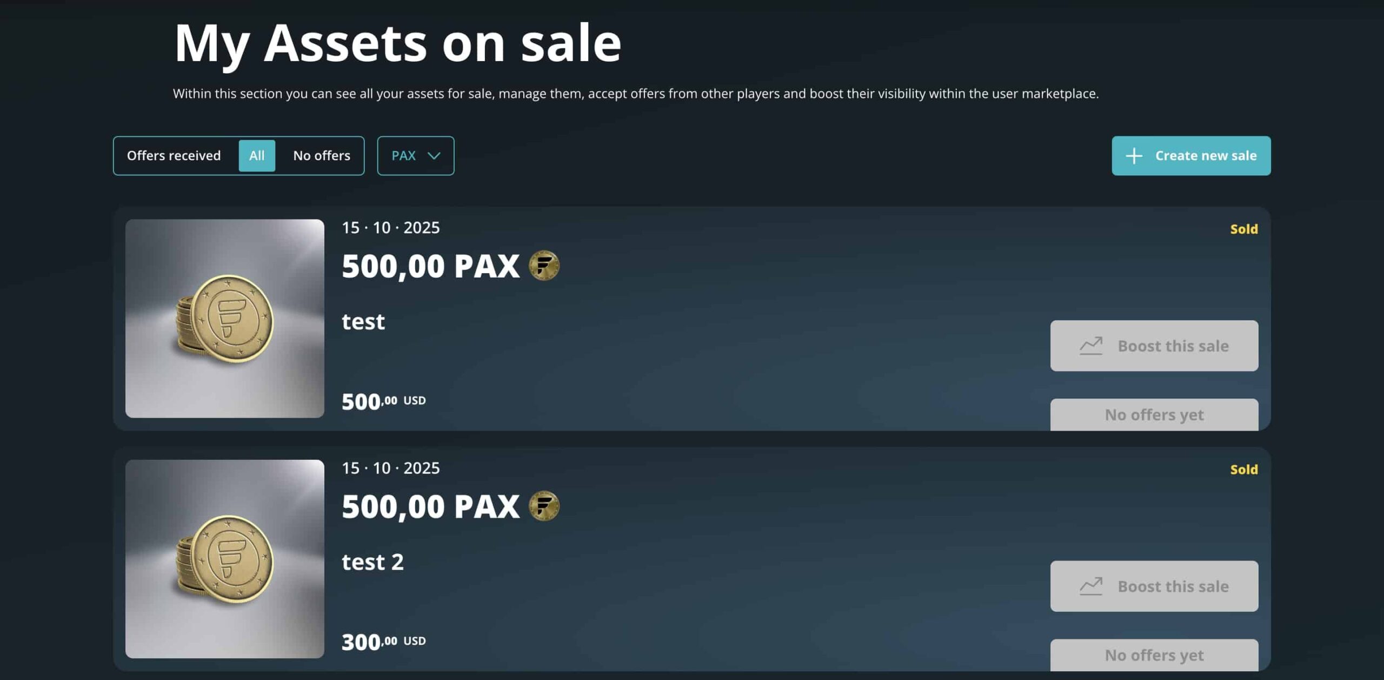Click the PAX coin icon in the test 2 listing
Viewport: 1384px width, 680px height.
pos(544,506)
